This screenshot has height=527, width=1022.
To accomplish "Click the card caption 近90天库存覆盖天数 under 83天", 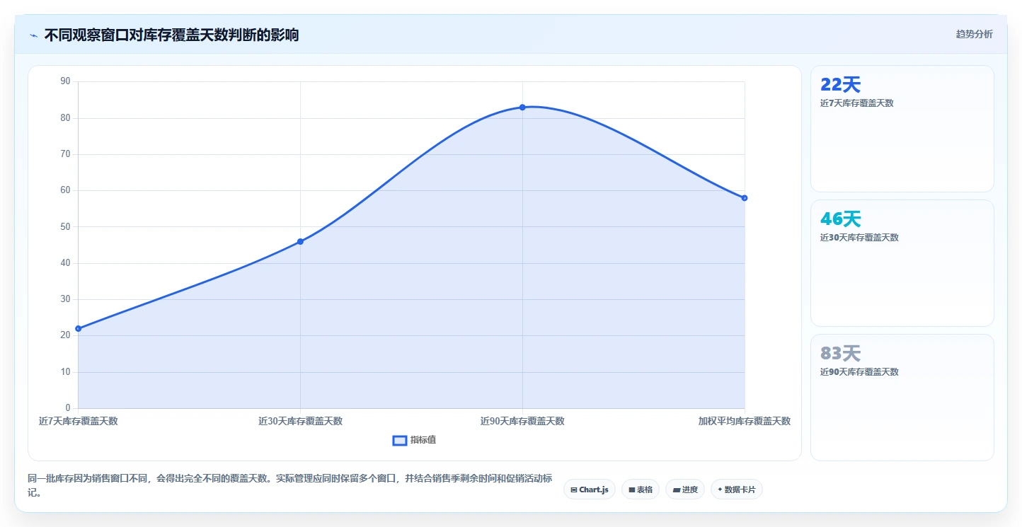I will tap(859, 372).
